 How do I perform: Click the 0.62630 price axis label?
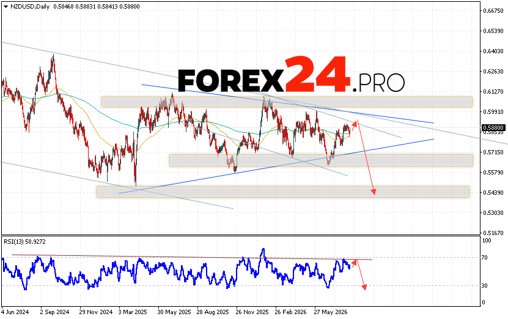[x=493, y=72]
